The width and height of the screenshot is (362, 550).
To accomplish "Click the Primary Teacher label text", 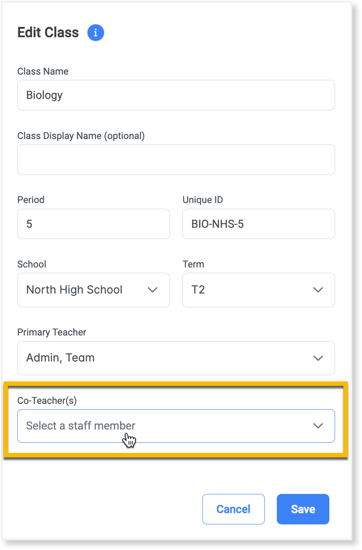I will [x=52, y=332].
